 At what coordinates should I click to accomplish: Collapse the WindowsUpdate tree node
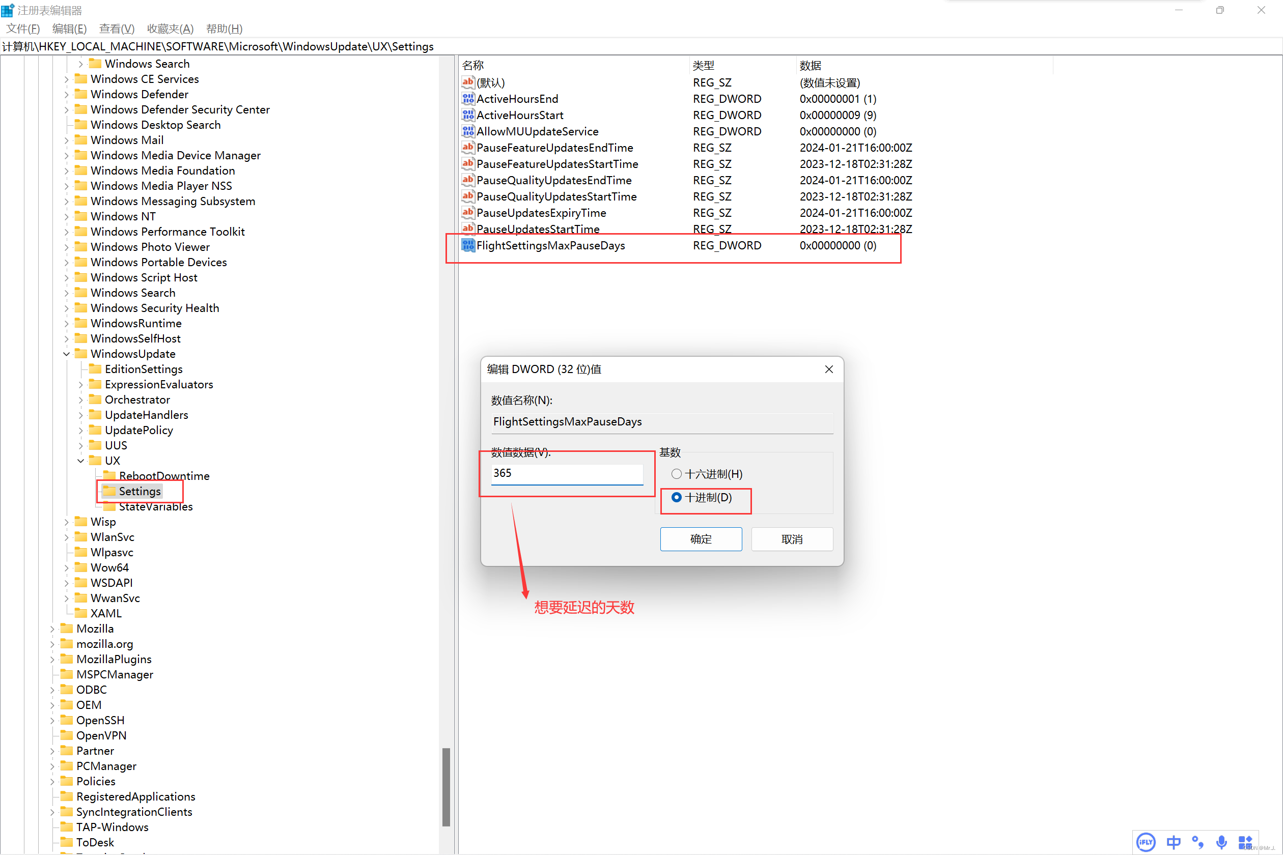pyautogui.click(x=67, y=354)
